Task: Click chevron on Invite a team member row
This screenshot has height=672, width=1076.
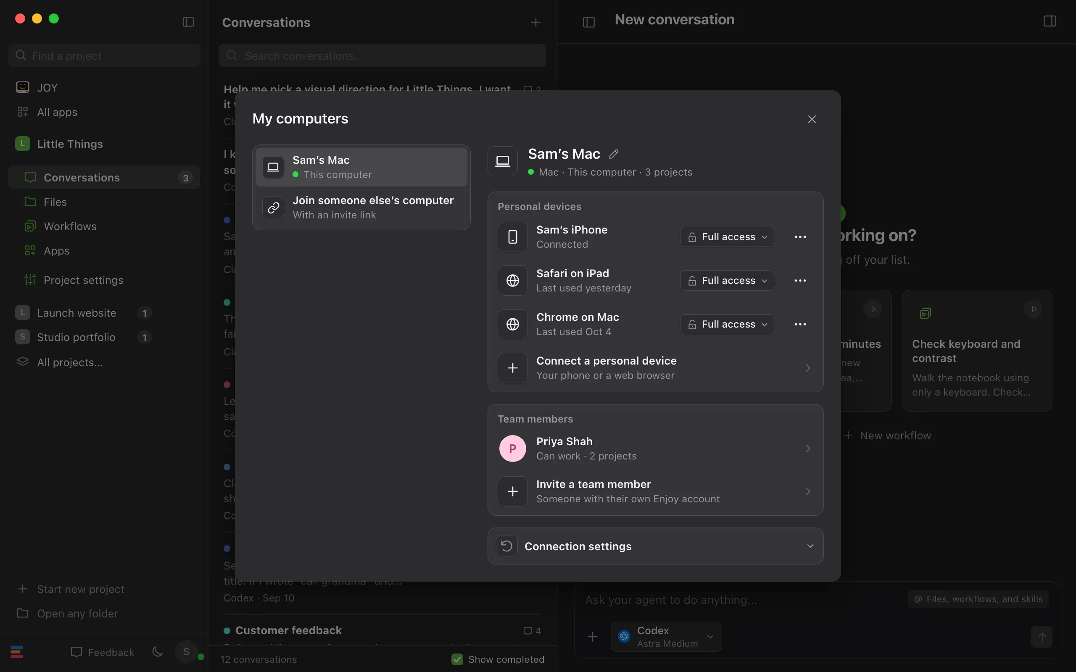Action: (807, 491)
